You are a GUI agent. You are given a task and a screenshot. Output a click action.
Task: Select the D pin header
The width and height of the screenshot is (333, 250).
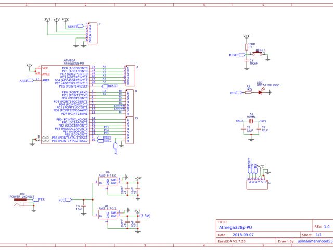(130, 103)
